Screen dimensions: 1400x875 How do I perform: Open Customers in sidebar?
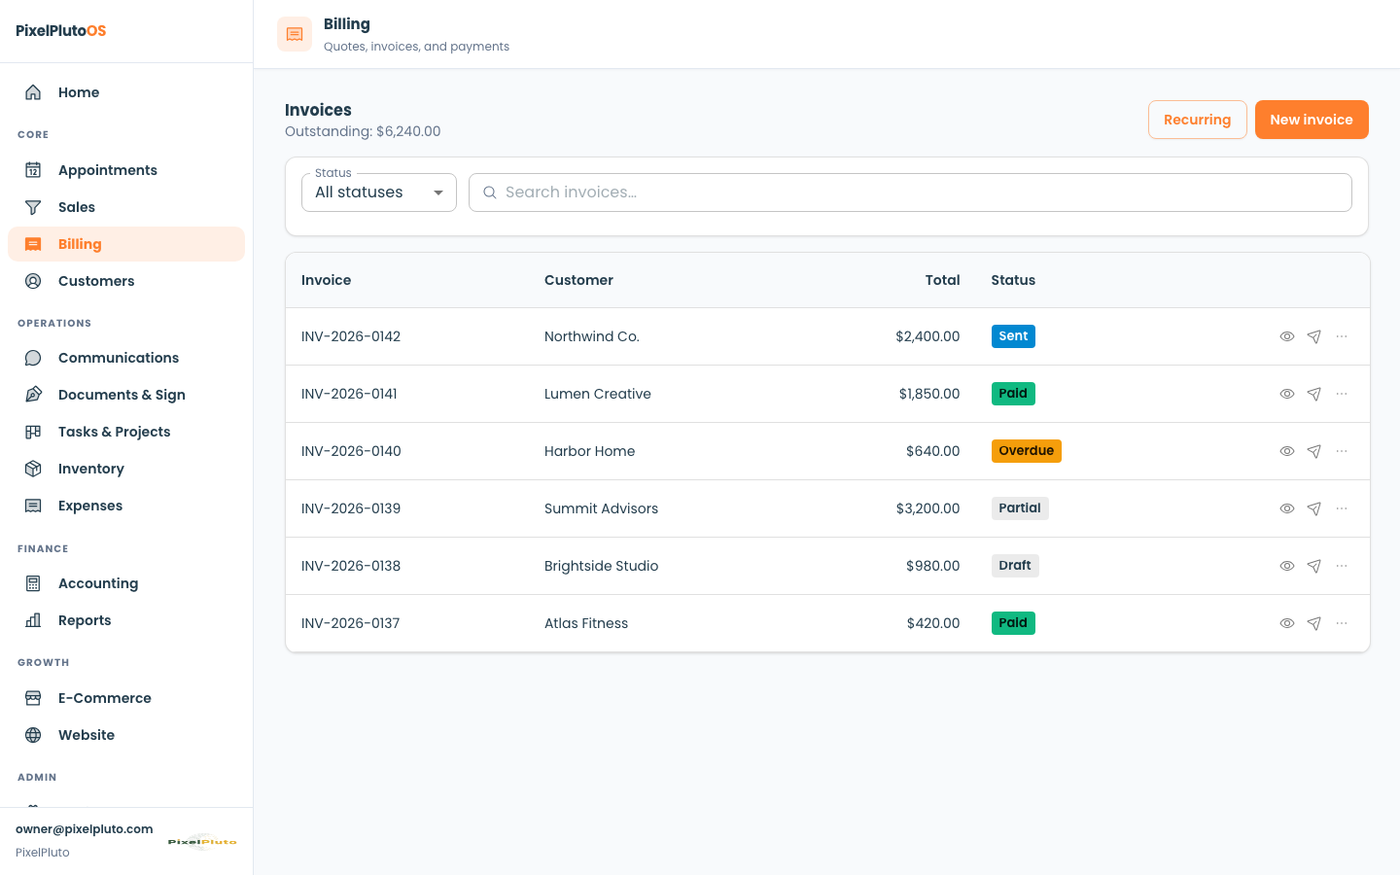(126, 281)
